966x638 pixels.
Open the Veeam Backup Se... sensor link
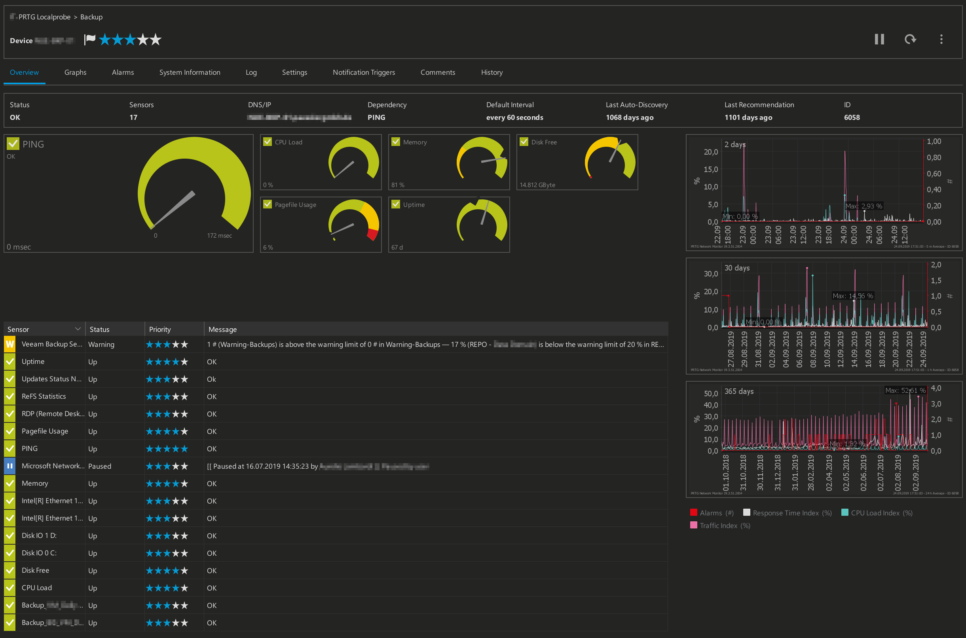(x=52, y=344)
